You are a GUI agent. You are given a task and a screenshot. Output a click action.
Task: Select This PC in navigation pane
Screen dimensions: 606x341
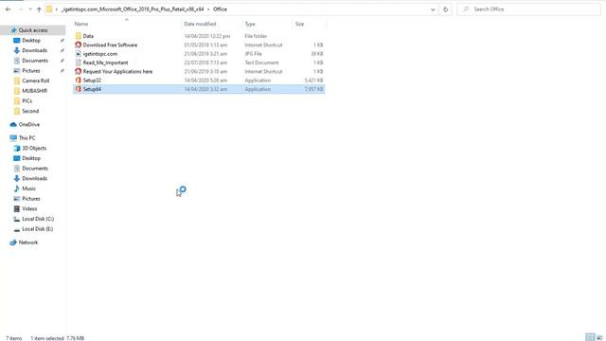click(27, 138)
